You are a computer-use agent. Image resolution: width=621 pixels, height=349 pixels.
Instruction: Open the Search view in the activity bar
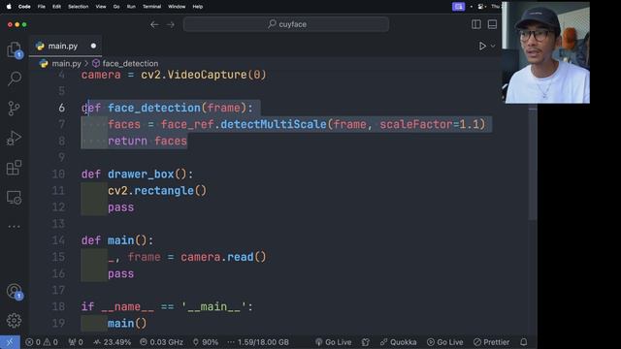pos(15,79)
